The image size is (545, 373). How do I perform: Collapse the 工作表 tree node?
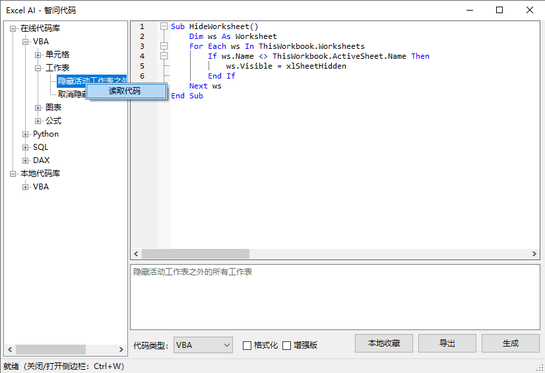(38, 68)
